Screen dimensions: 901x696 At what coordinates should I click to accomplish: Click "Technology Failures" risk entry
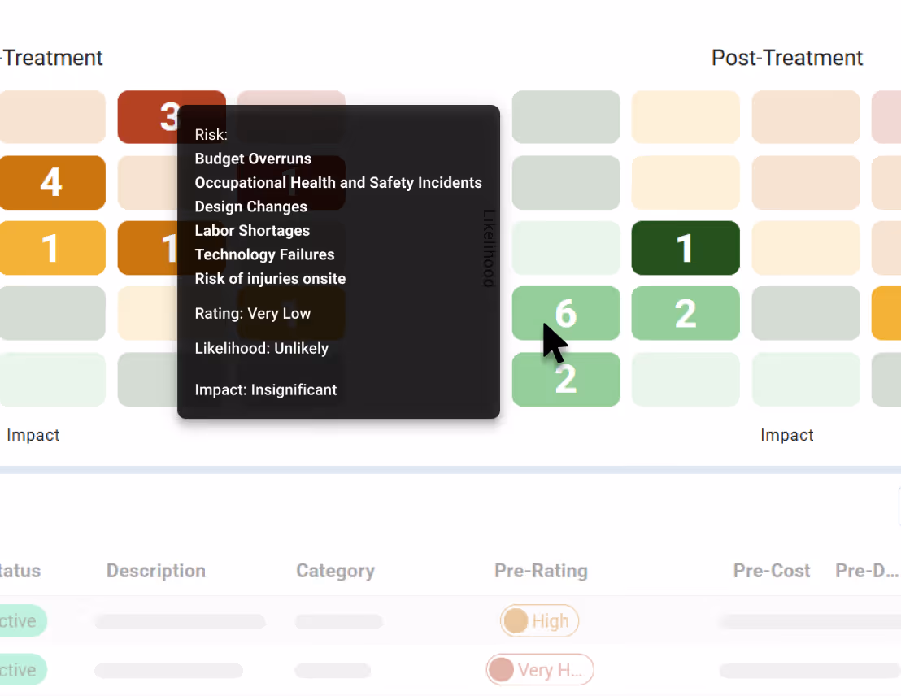point(264,254)
